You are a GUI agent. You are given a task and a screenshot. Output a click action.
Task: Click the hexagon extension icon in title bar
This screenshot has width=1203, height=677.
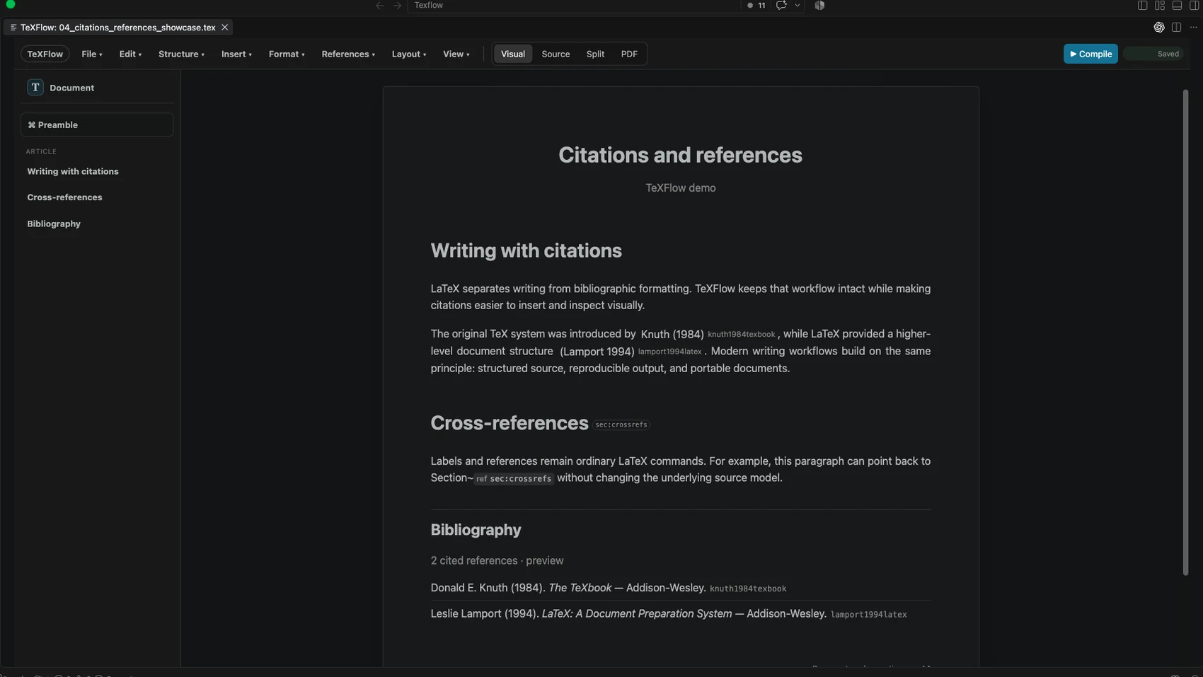pos(819,5)
